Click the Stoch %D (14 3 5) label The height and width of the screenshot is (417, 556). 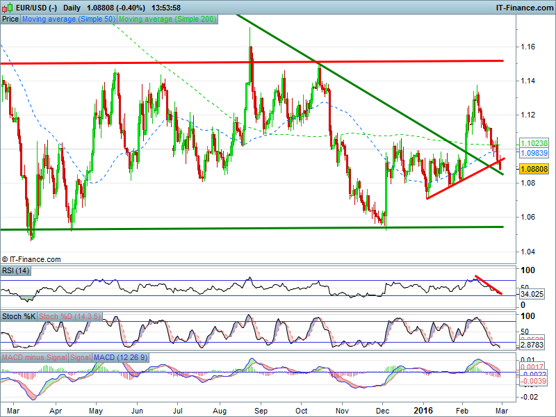(69, 316)
